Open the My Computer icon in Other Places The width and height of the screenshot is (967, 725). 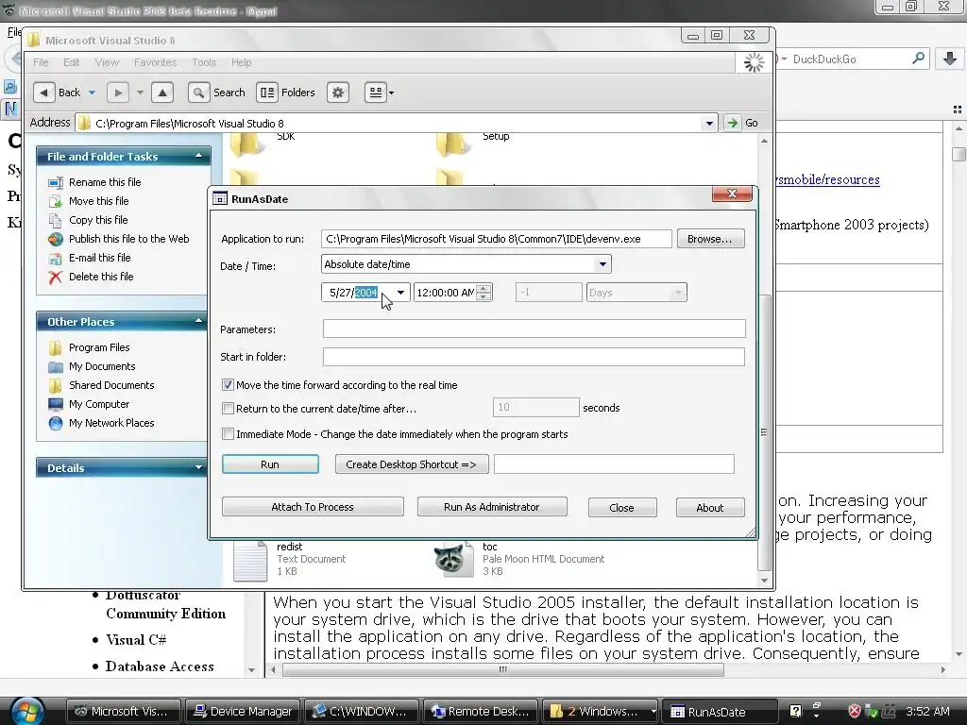56,404
